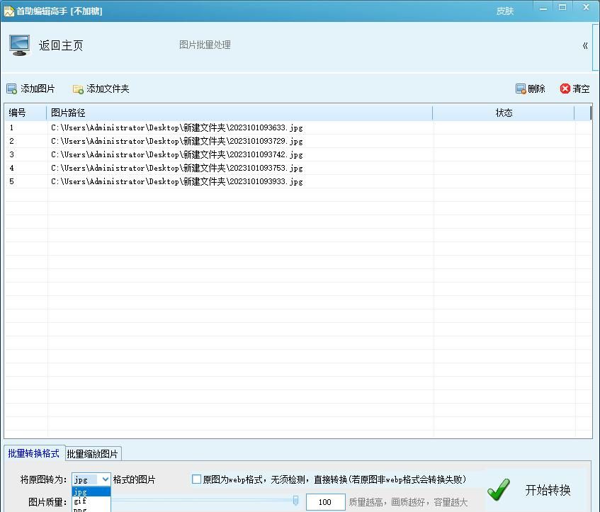Choose jpg in the format list
This screenshot has width=600, height=512.
point(91,491)
